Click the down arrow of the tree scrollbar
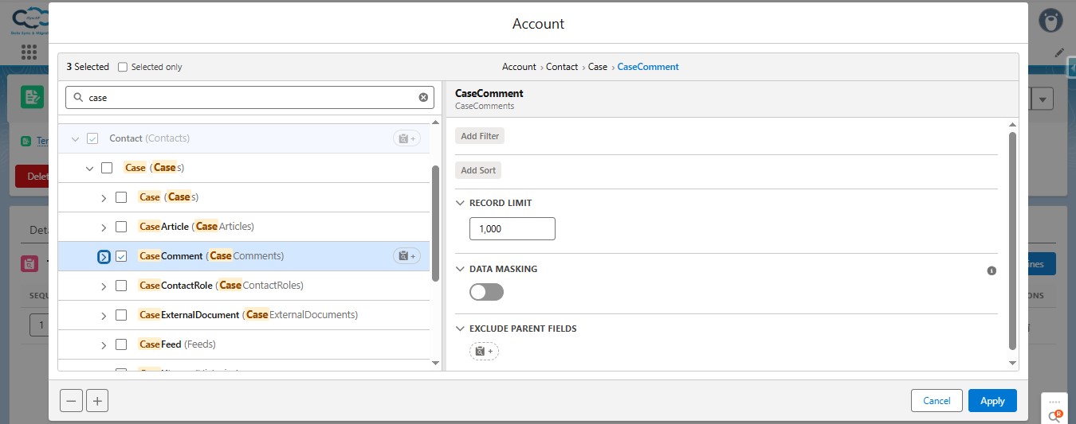1076x424 pixels. coord(435,363)
